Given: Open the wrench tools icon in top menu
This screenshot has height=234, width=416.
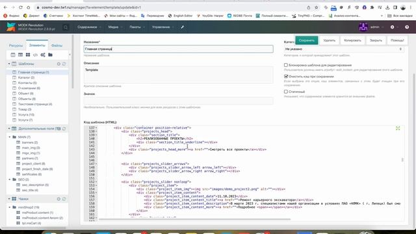Looking at the screenshot, I should 183,27.
